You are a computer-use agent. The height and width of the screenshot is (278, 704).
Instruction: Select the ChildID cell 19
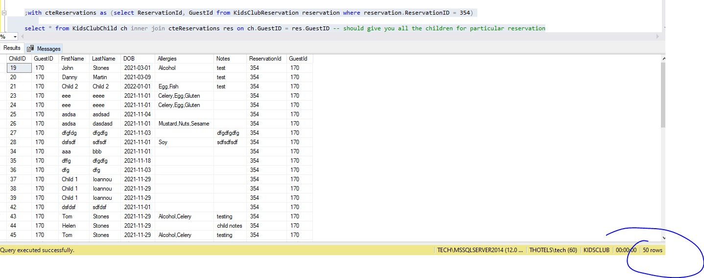[19, 68]
